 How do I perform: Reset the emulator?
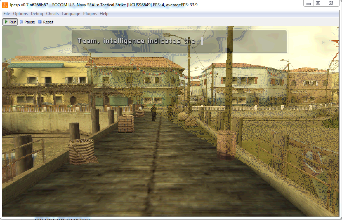[x=46, y=22]
